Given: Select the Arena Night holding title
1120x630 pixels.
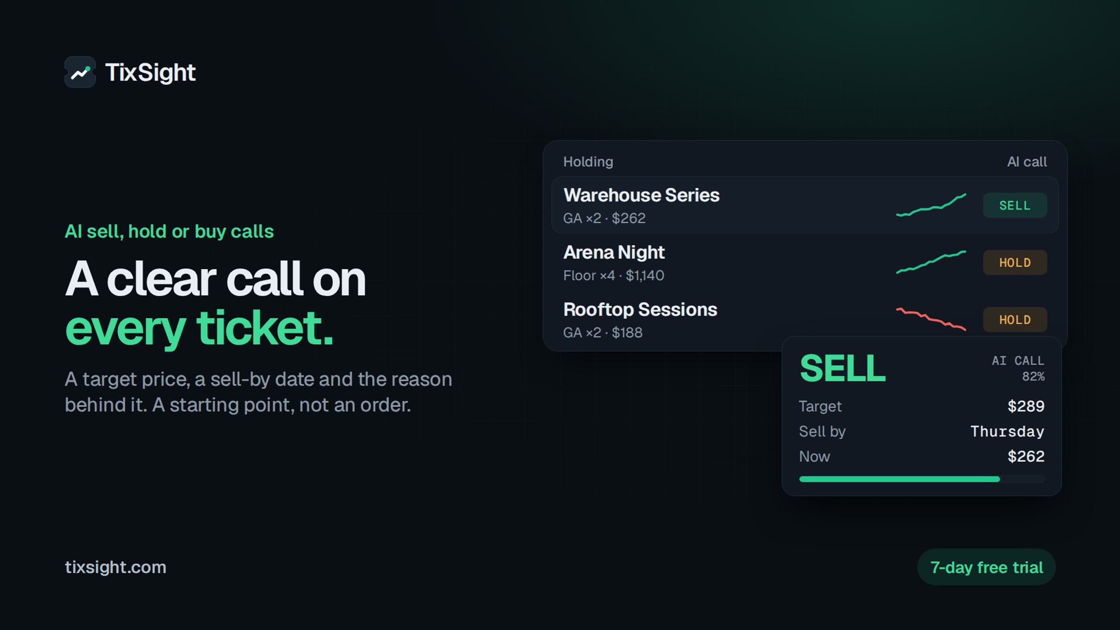Looking at the screenshot, I should pos(614,252).
